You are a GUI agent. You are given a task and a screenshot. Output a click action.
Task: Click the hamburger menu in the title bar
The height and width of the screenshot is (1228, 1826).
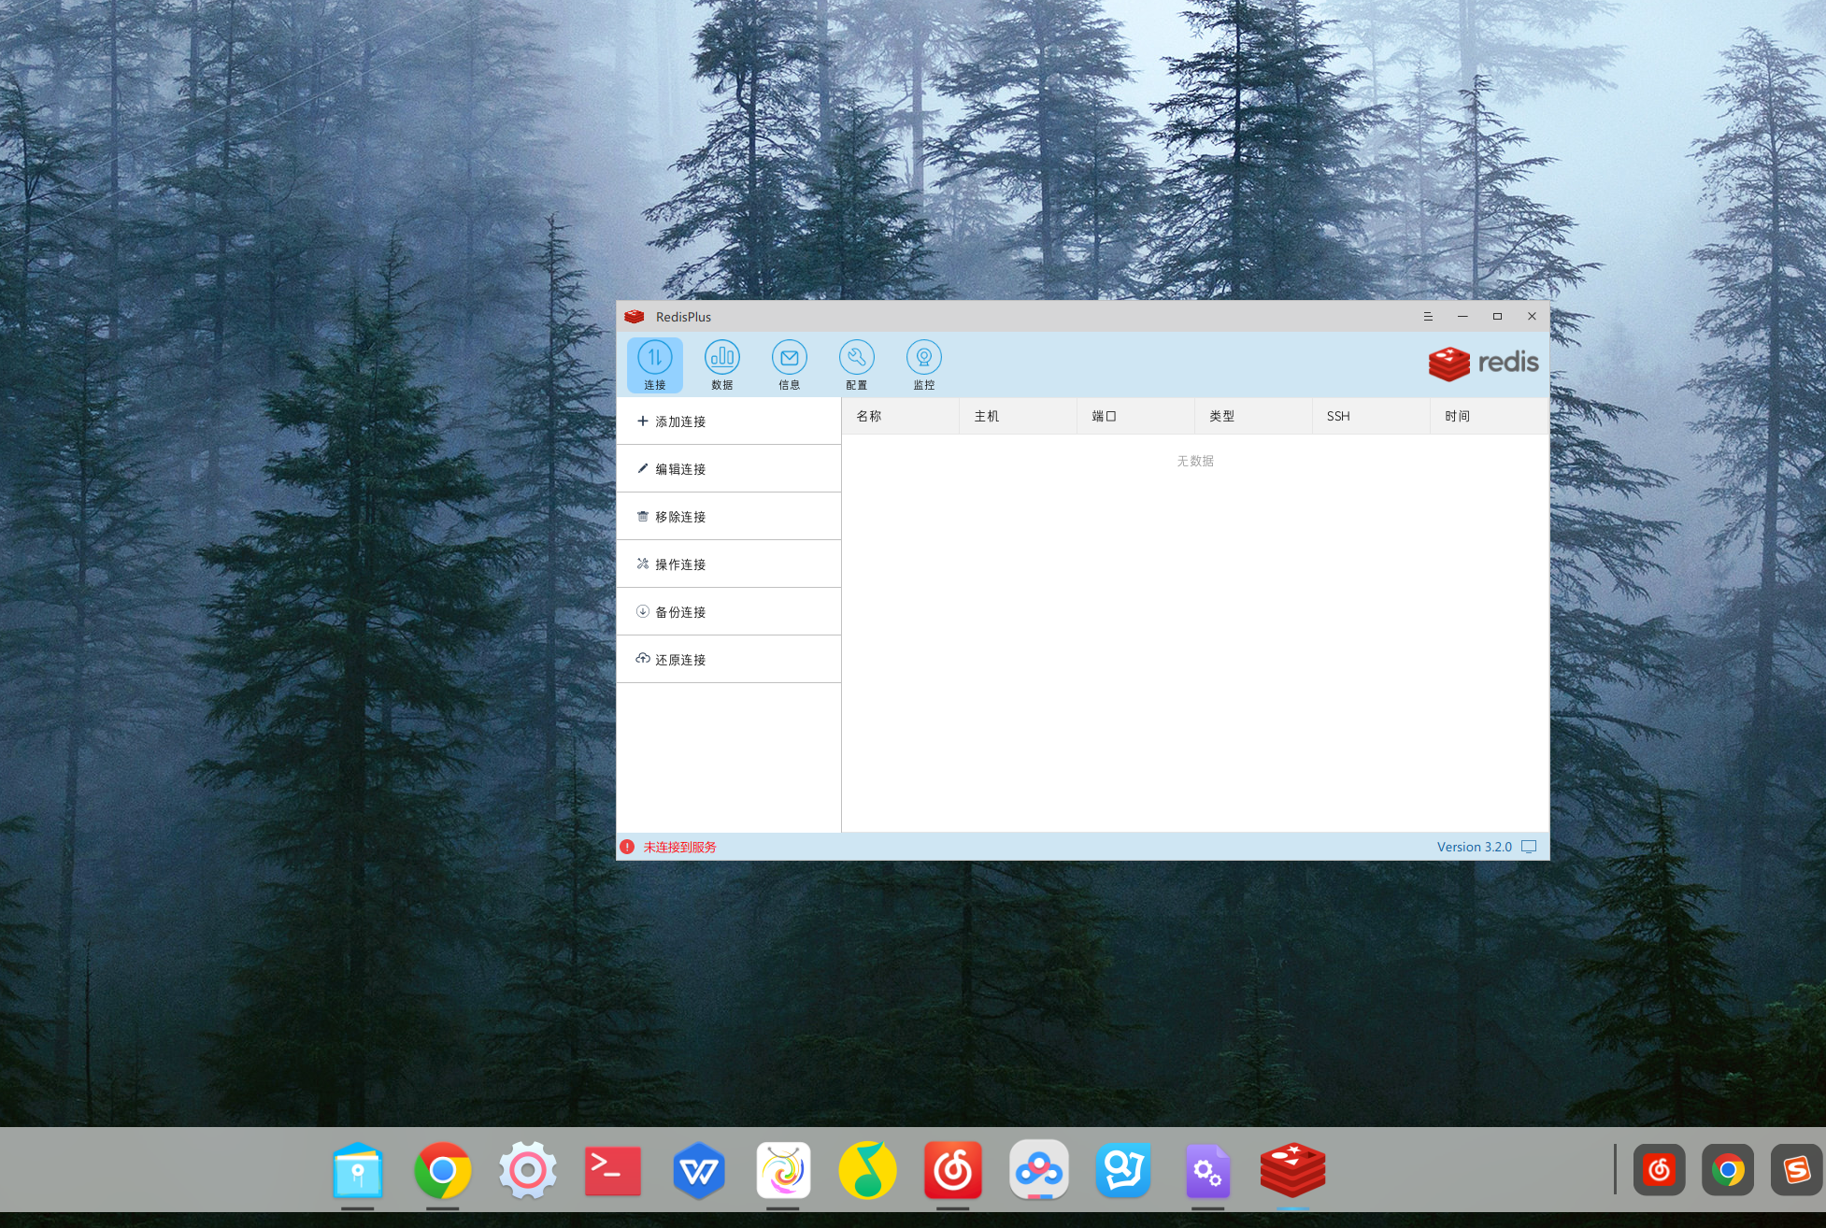(1428, 317)
